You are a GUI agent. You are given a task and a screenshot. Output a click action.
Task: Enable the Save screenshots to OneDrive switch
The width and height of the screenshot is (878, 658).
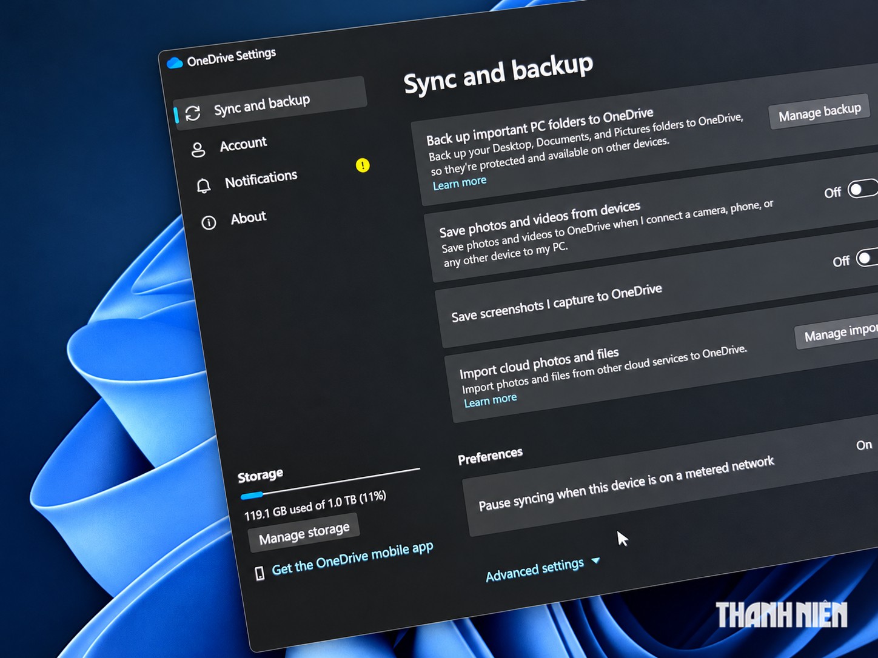pyautogui.click(x=867, y=258)
